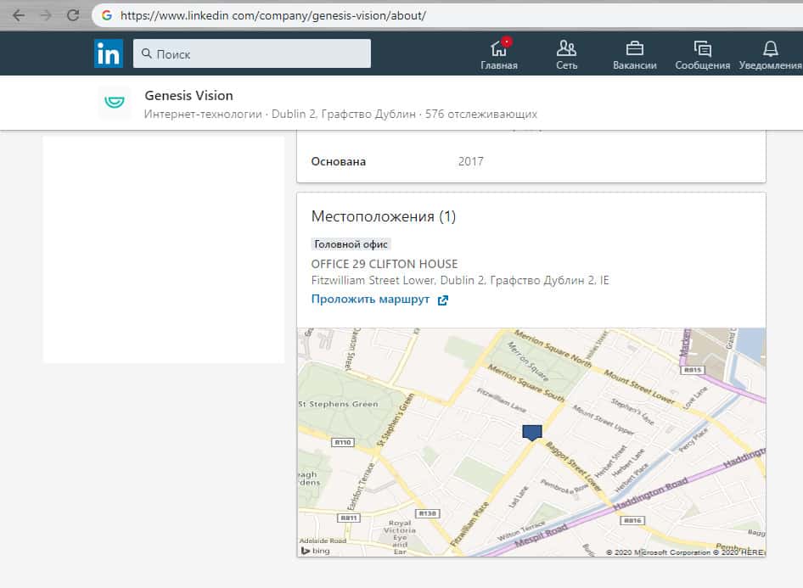This screenshot has height=588, width=803.
Task: Click the LinkedIn logo
Action: pyautogui.click(x=108, y=53)
